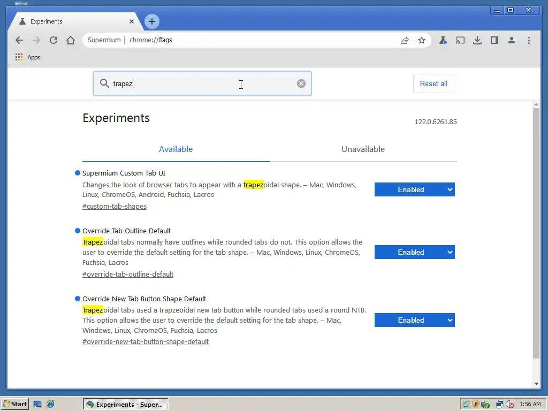Click the Supermium Custom Tab UI title

click(124, 173)
